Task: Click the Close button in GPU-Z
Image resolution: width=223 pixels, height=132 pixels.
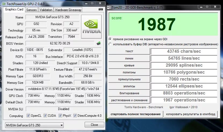Action: (94, 125)
